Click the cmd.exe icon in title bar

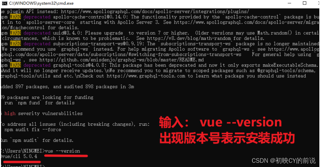point(5,3)
